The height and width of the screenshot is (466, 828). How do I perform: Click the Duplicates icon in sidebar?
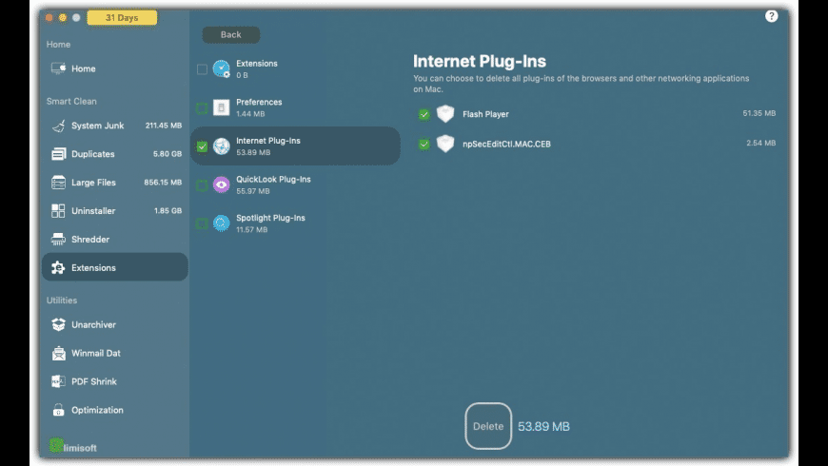click(58, 154)
